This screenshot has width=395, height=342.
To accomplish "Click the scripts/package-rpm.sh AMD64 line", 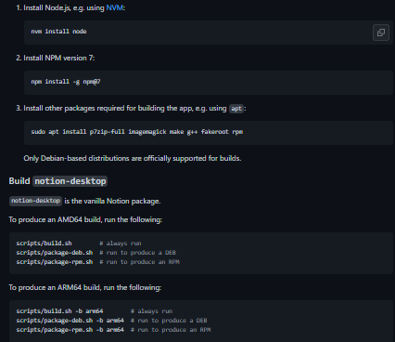I will tap(98, 262).
